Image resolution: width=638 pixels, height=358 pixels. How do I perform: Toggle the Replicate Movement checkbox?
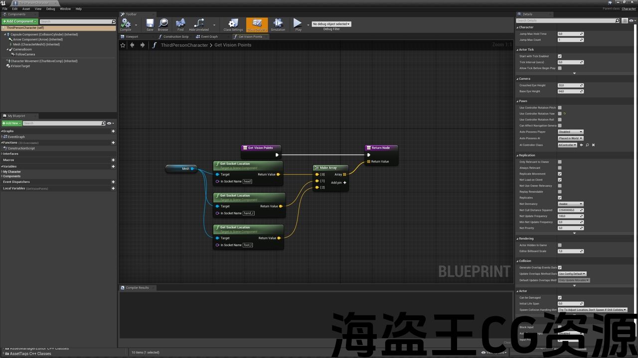[560, 174]
